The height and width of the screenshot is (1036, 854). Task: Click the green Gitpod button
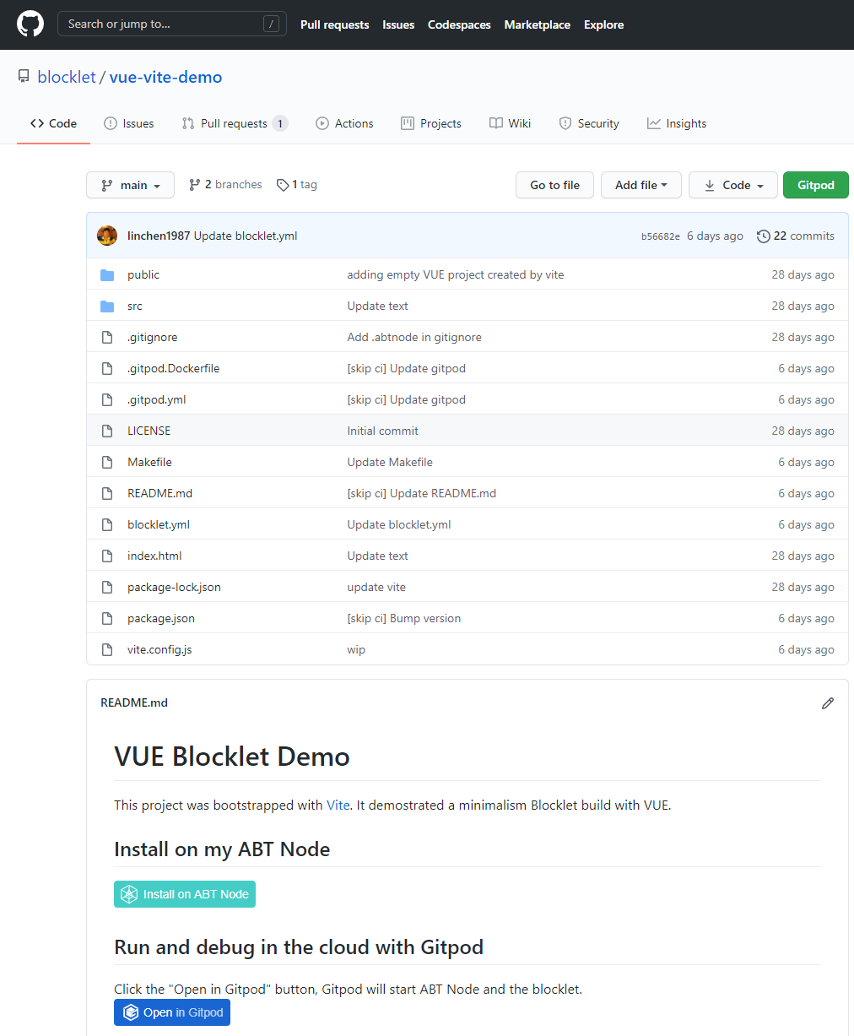point(815,185)
